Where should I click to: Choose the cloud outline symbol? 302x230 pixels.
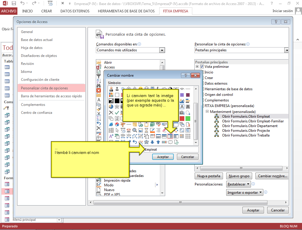(x=170, y=142)
